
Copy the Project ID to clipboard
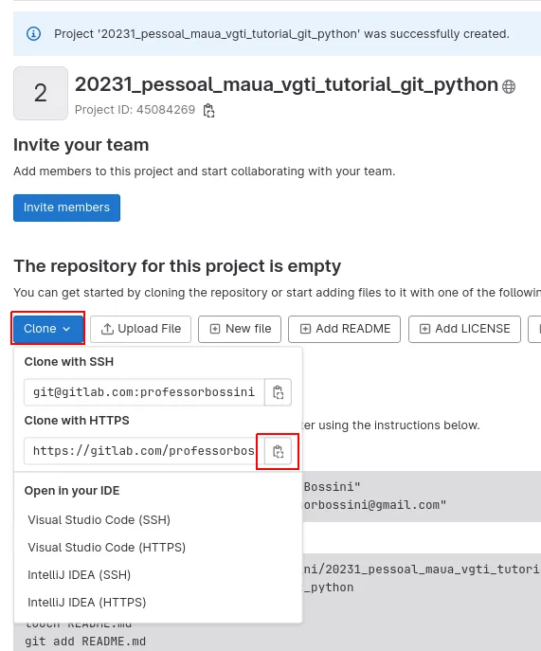(208, 111)
